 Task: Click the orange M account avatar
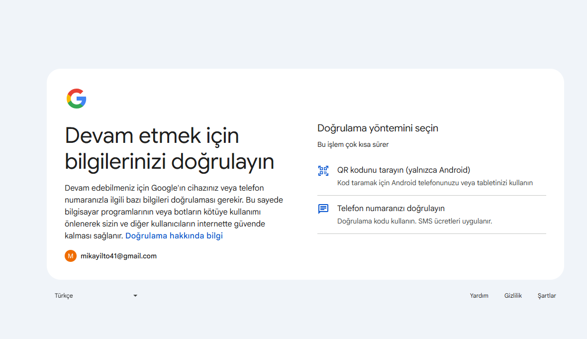(x=70, y=256)
